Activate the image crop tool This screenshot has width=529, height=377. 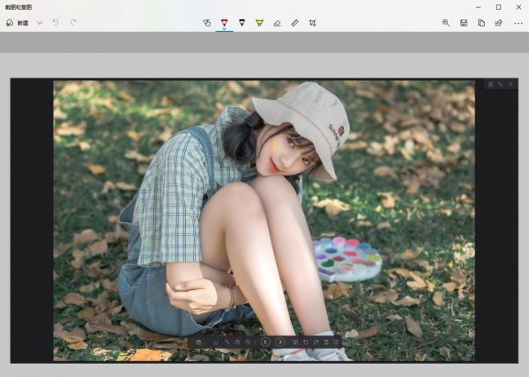313,22
